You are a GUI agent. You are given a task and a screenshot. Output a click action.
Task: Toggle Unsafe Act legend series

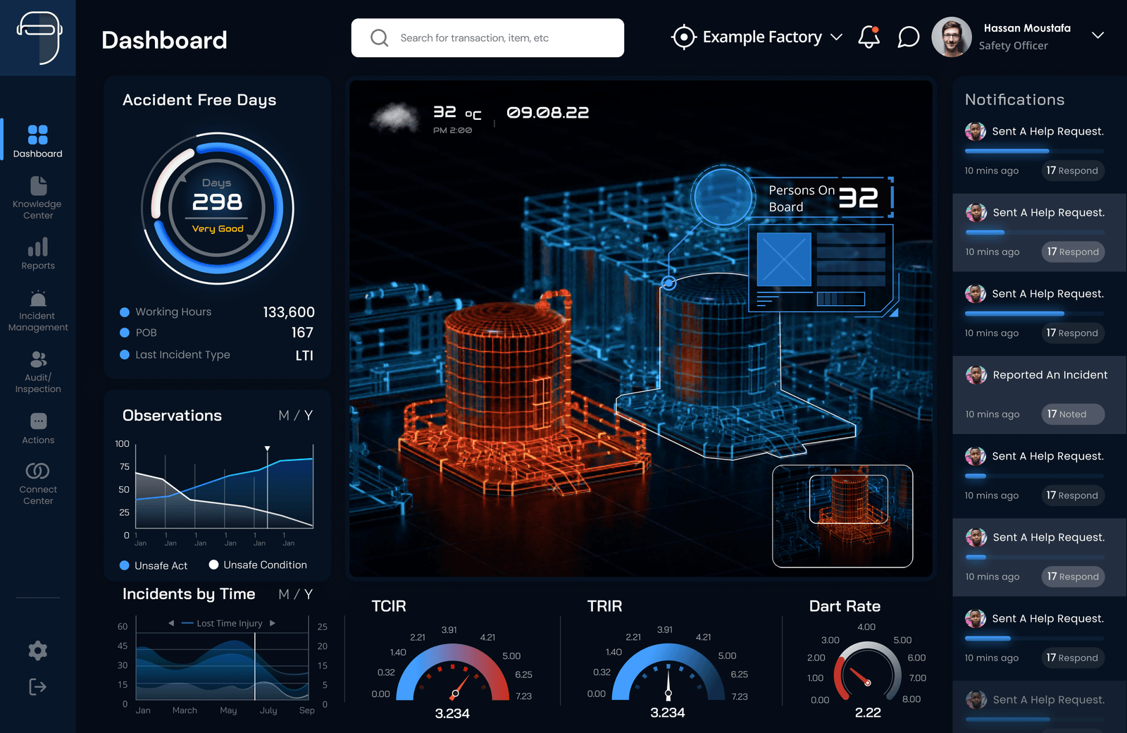coord(154,565)
